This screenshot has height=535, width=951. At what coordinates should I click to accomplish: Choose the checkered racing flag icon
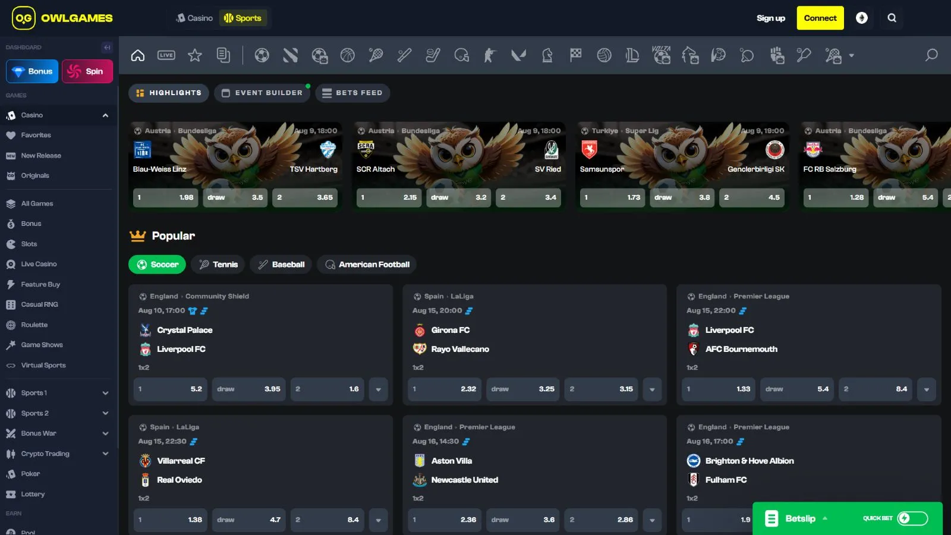point(576,55)
